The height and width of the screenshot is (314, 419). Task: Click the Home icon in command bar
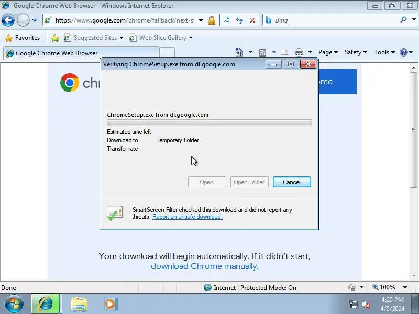point(239,52)
